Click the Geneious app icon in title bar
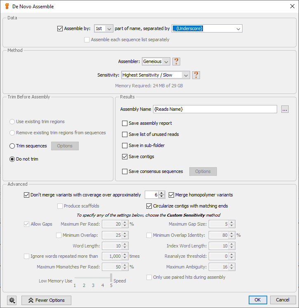This screenshot has width=299, height=308. pyautogui.click(x=7, y=6)
